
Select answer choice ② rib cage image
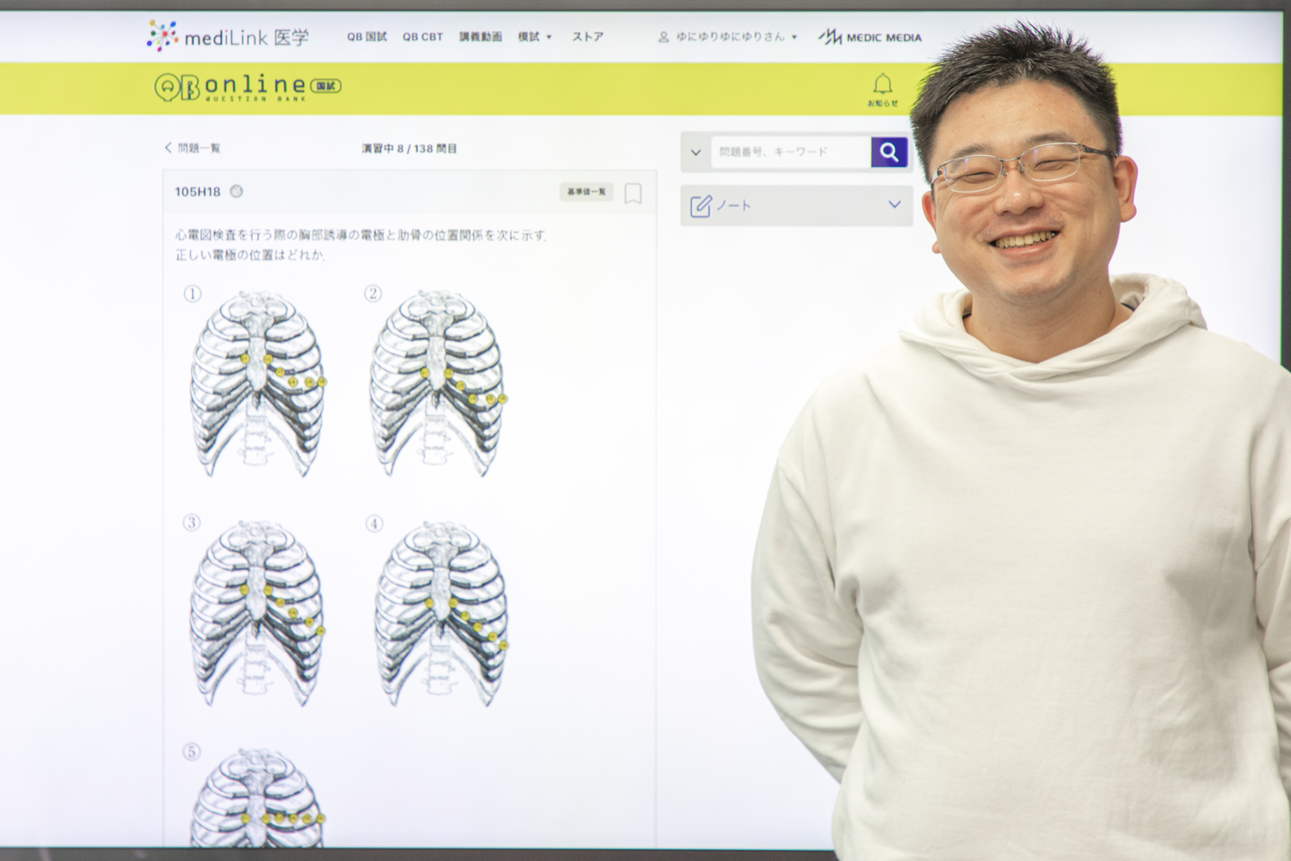point(438,383)
